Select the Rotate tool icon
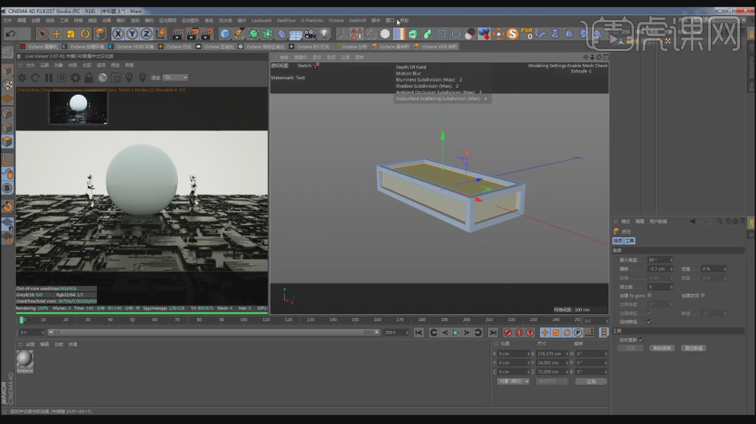Image resolution: width=756 pixels, height=424 pixels. (x=85, y=34)
